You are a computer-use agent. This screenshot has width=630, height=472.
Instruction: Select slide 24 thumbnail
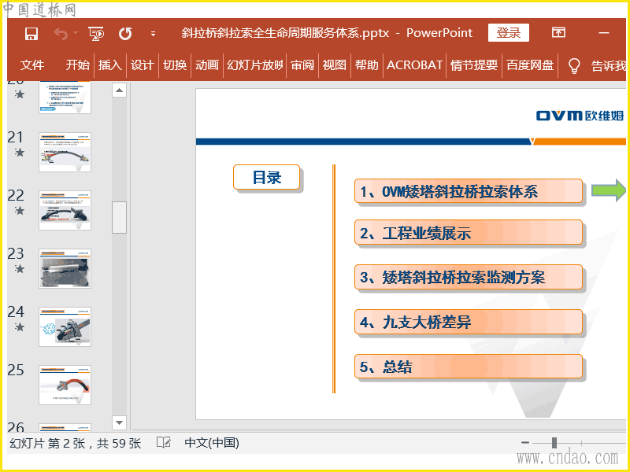[x=65, y=326]
